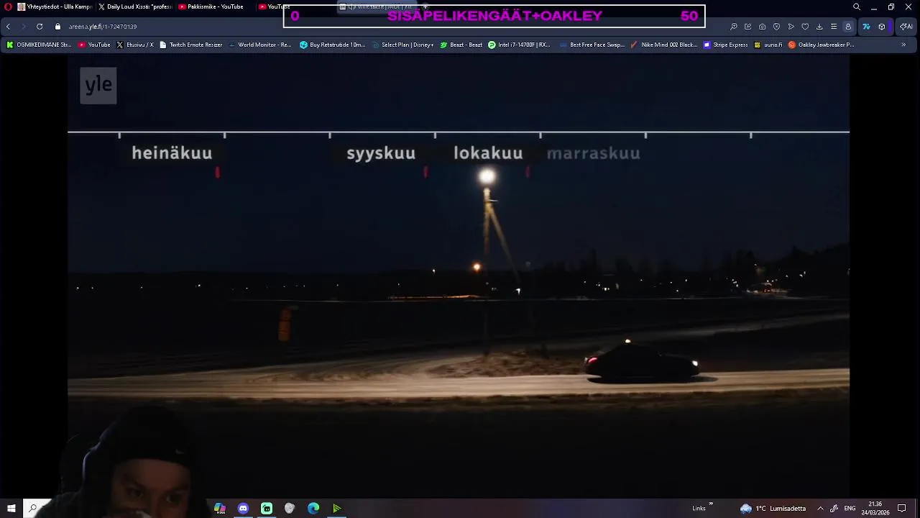Click the taskbar search magnifier
920x518 pixels.
tap(32, 508)
